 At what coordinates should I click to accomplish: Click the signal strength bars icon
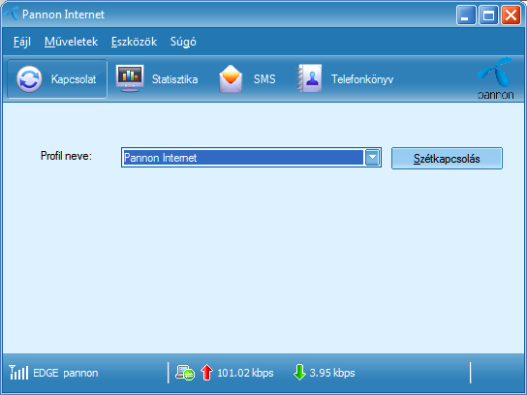click(18, 373)
